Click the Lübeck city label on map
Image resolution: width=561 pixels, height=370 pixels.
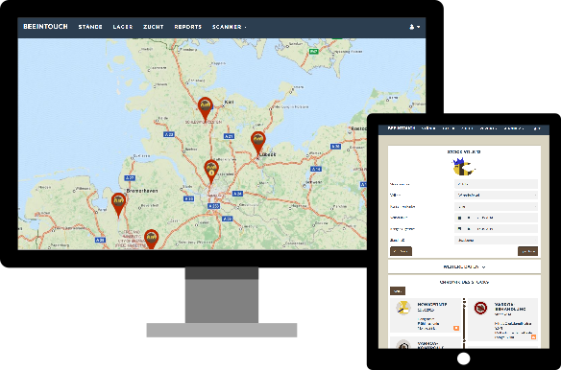[x=268, y=154]
